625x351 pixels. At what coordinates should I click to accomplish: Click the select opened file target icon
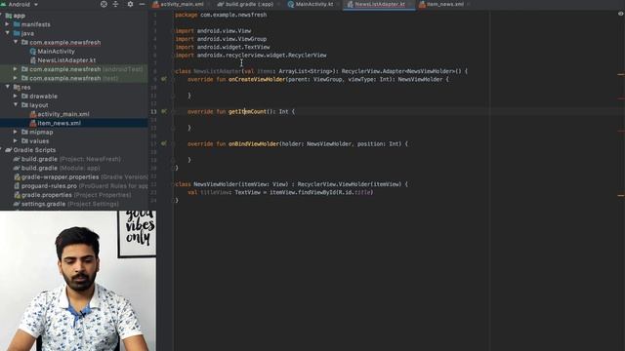coord(104,4)
